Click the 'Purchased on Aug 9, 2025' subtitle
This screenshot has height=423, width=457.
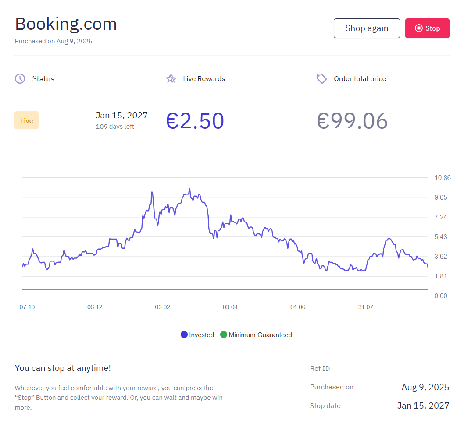[x=54, y=41]
